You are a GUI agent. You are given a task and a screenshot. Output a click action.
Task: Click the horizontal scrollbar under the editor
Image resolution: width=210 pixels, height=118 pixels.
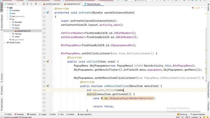(129, 111)
